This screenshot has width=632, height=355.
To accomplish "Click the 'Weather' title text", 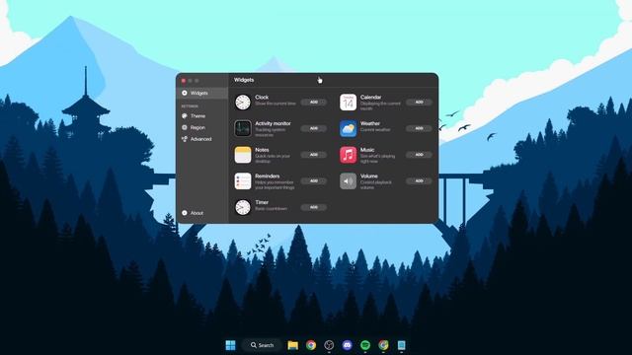I will pos(370,123).
